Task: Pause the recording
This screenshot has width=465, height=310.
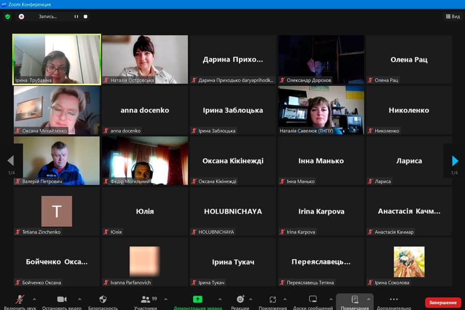Action: click(x=76, y=17)
